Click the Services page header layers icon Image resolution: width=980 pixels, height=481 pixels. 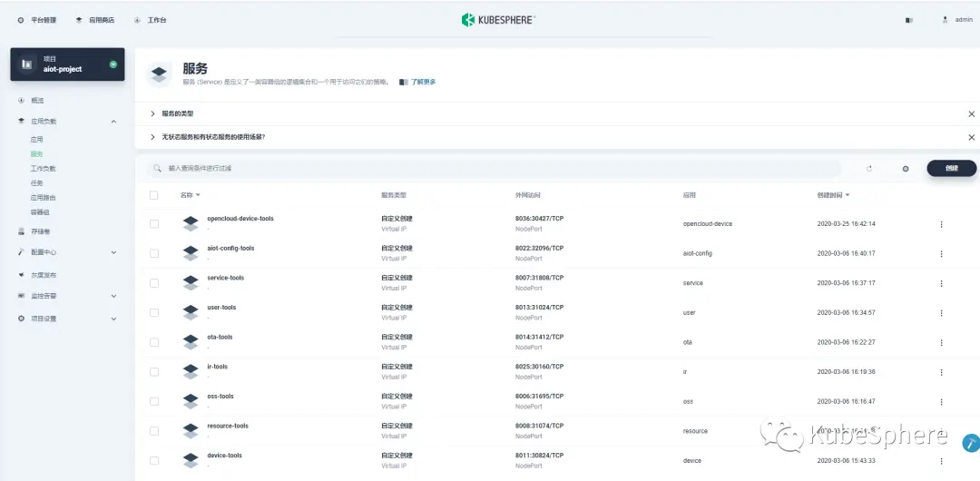click(x=159, y=74)
